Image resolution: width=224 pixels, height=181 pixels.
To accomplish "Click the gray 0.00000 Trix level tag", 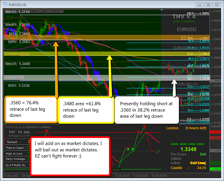I will tap(215, 151).
